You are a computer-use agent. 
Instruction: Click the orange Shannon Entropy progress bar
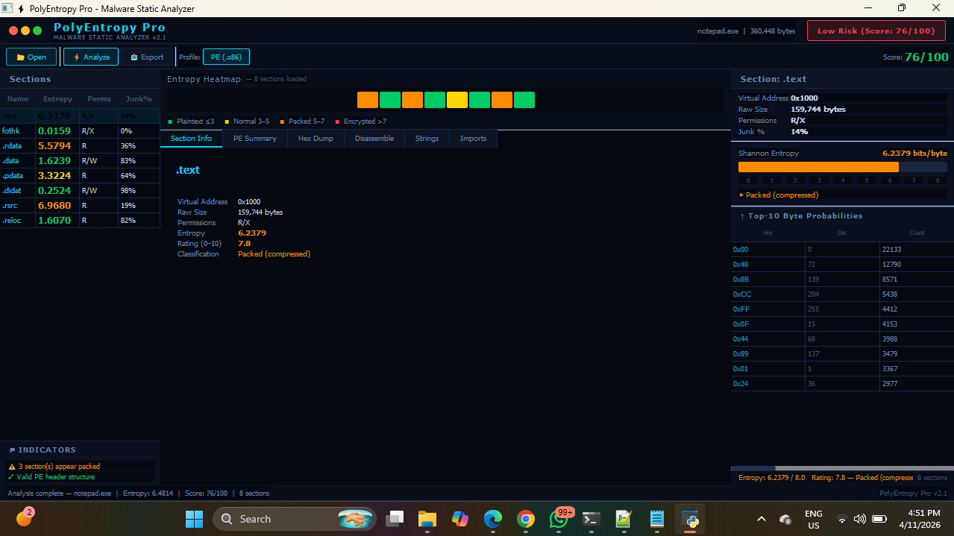point(818,167)
